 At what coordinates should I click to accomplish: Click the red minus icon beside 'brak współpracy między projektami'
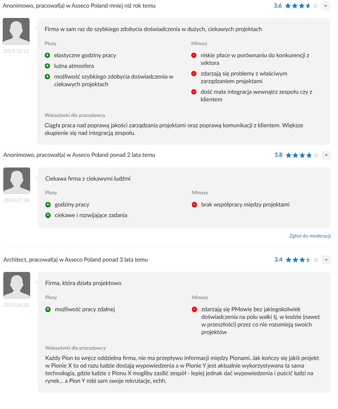194,205
